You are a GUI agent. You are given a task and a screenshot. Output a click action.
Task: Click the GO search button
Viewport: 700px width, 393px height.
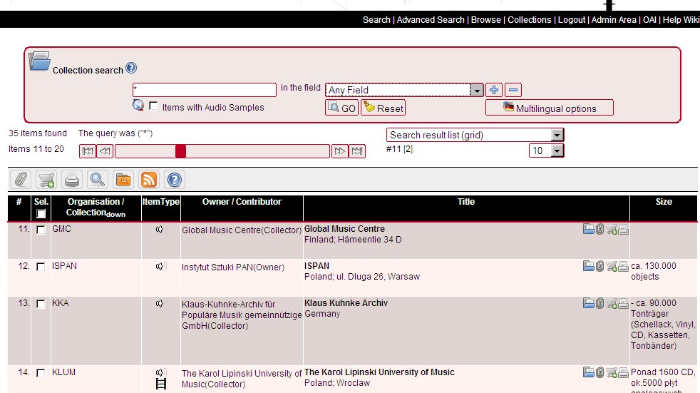(x=342, y=108)
